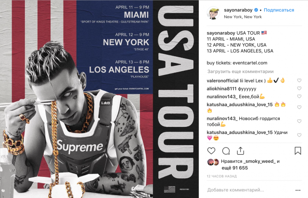The width and height of the screenshot is (308, 198).
Task: Open valeronofficial commenter profile
Action: 222,81
